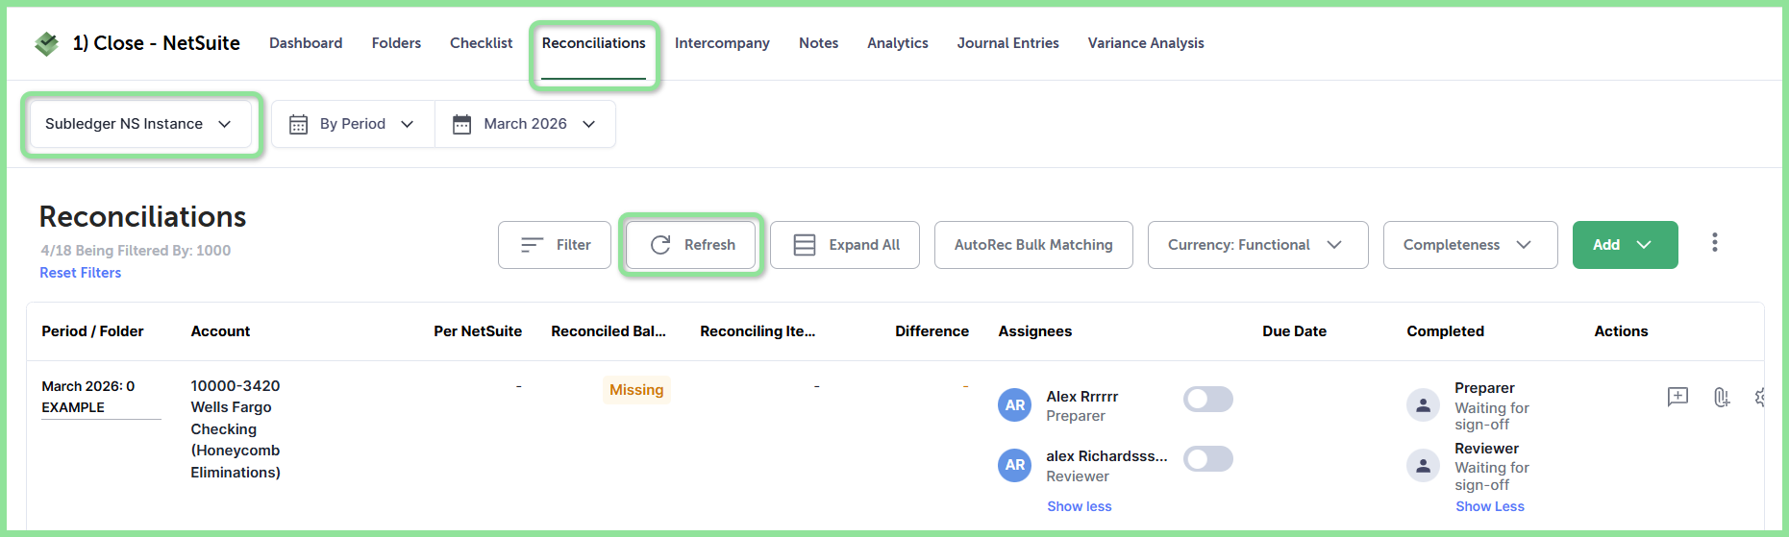The image size is (1789, 537).
Task: Toggle the Reviewer switch for alex Richardsss
Action: point(1208,459)
